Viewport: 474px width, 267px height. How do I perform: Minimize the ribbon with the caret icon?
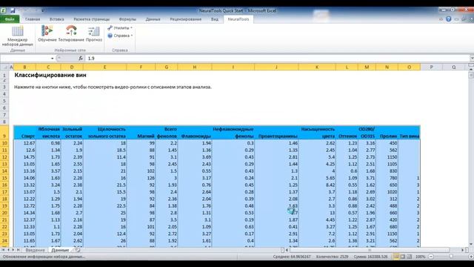[441, 19]
